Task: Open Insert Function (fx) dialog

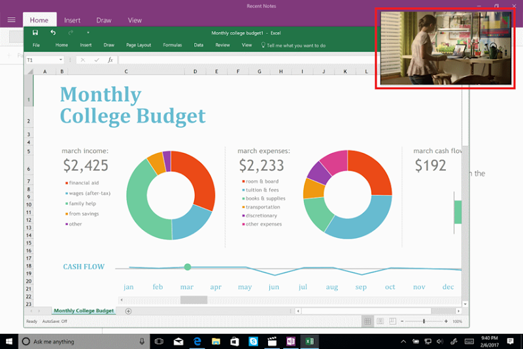Action: [110, 60]
